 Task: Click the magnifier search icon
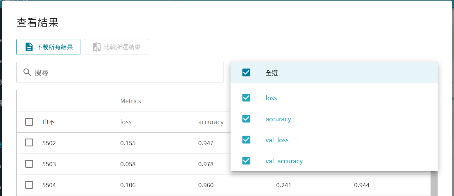(27, 72)
